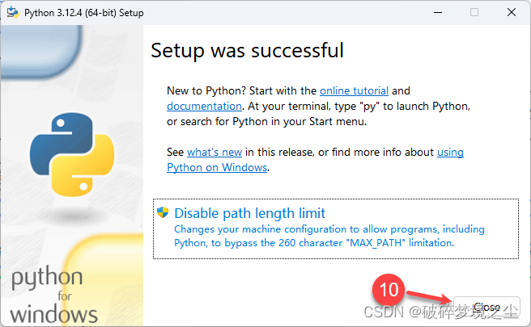Open the online tutorial link

[354, 91]
